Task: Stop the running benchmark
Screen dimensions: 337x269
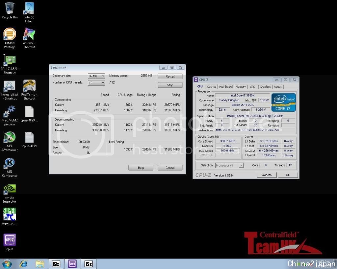Action: click(x=170, y=85)
